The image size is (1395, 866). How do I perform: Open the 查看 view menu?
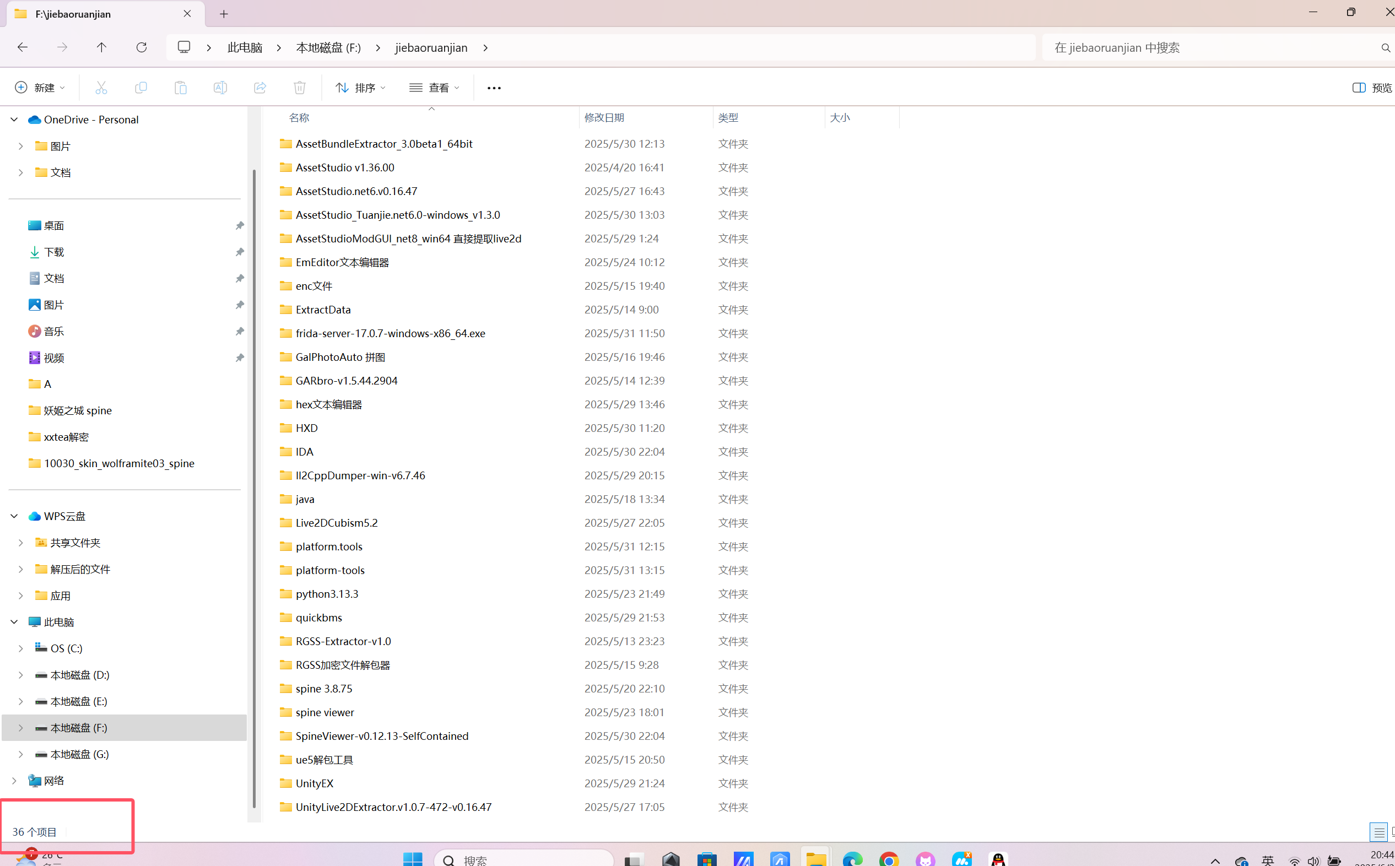pos(435,88)
